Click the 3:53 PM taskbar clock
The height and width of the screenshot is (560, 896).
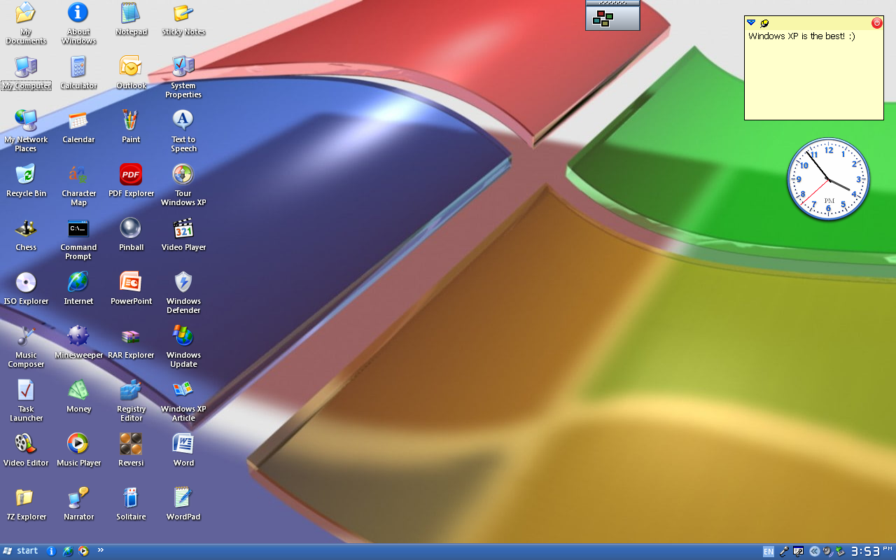[x=871, y=552]
